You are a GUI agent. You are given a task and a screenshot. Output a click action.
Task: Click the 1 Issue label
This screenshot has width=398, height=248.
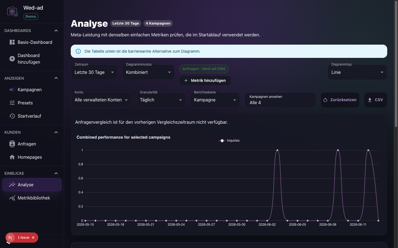[x=23, y=238]
